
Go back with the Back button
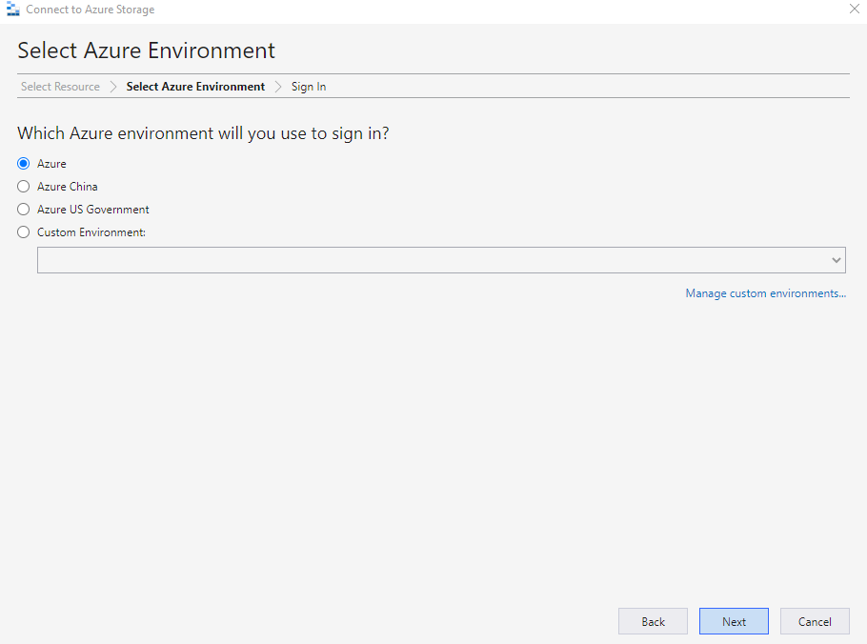[x=653, y=621]
